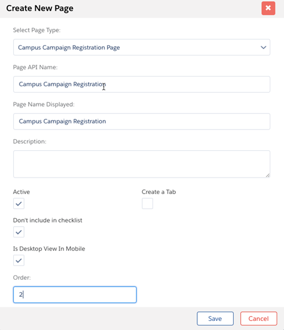Click the Order number field
Viewport: 284px width, 330px height.
click(75, 295)
